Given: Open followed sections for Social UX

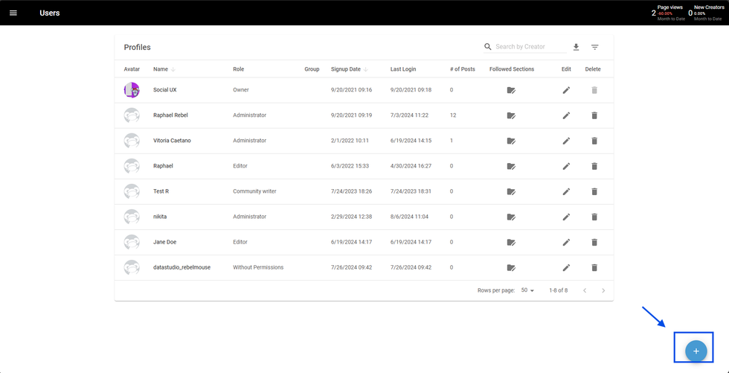Looking at the screenshot, I should pos(511,90).
